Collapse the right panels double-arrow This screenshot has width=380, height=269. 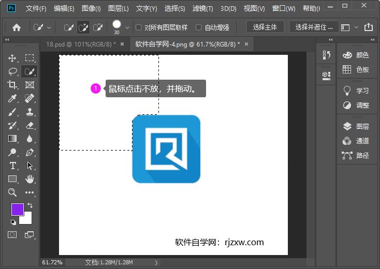(372, 39)
